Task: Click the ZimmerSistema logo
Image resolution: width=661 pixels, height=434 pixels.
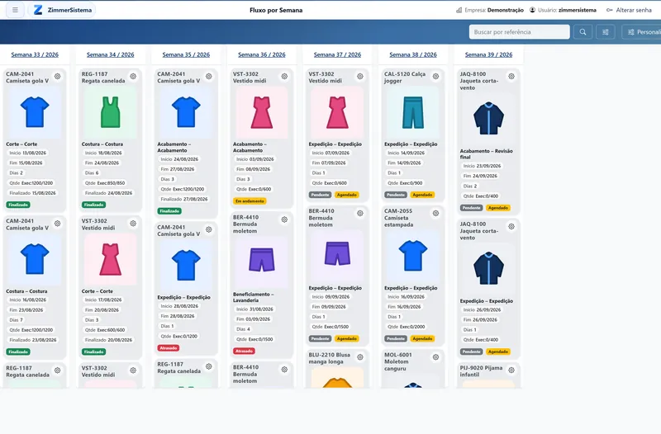Action: click(x=63, y=10)
